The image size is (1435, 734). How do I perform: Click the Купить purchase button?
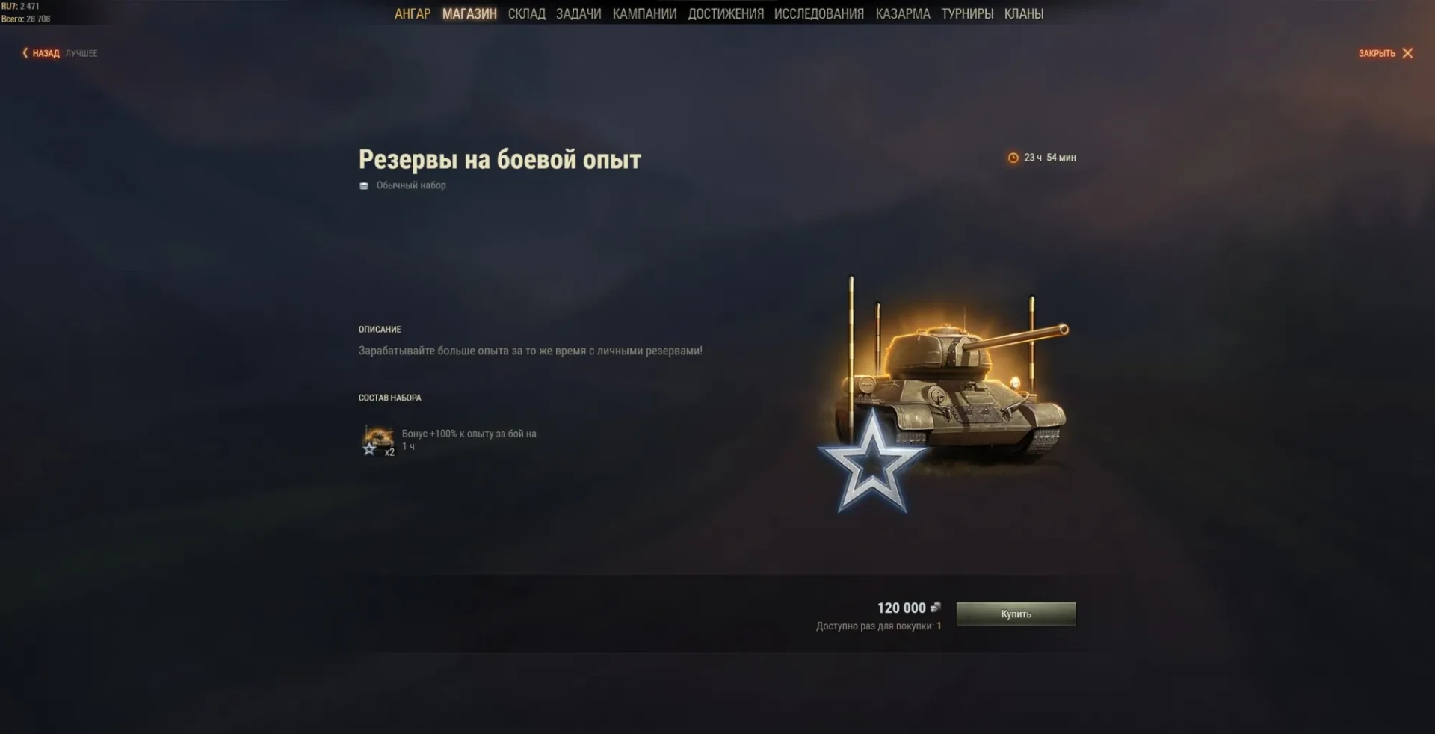coord(1016,614)
